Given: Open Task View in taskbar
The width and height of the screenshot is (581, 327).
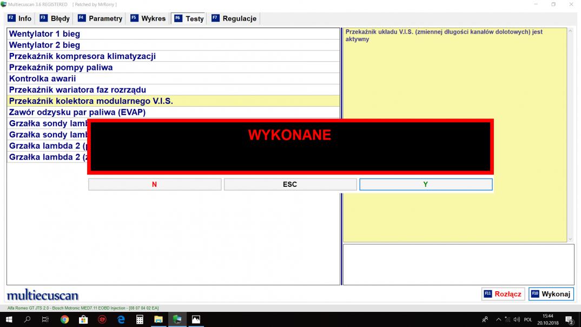Looking at the screenshot, I should coord(45,319).
